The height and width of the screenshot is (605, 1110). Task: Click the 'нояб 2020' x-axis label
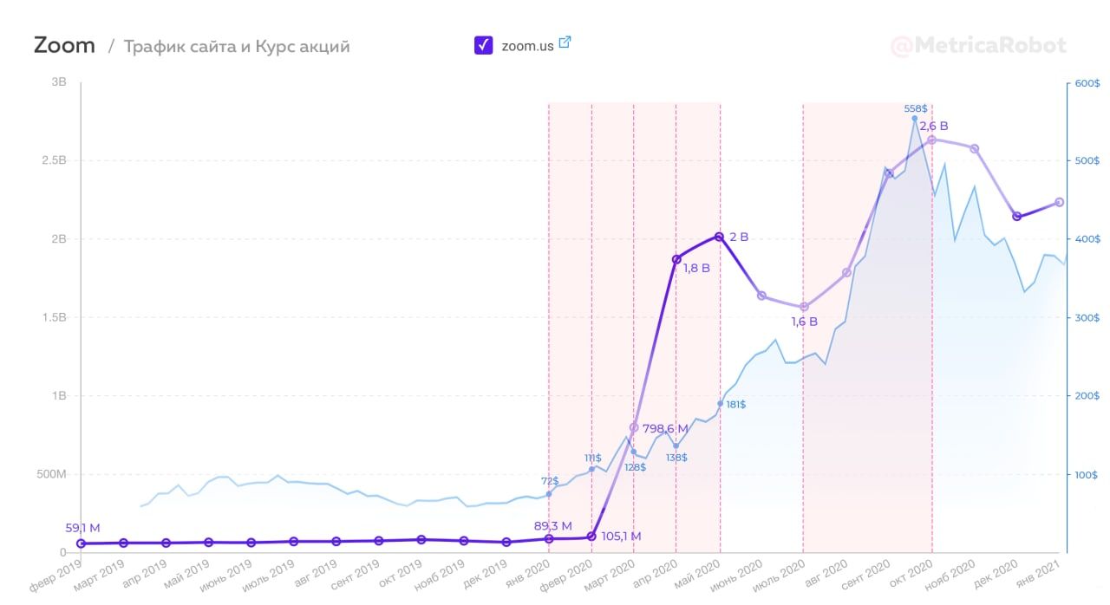pyautogui.click(x=950, y=577)
